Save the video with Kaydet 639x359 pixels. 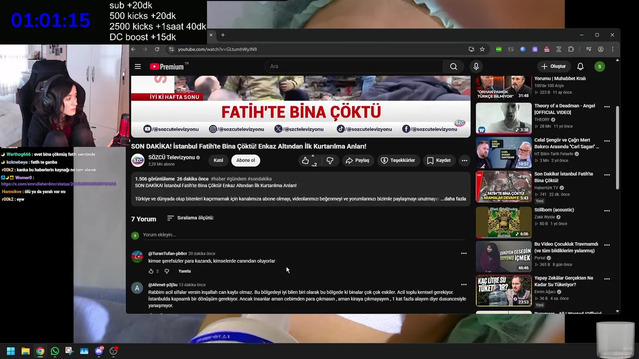[439, 160]
